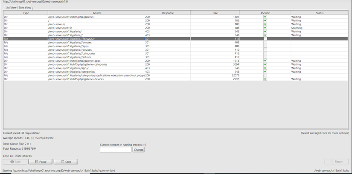Check Include box on the highlighted selected row
This screenshot has width=352, height=174.
point(265,39)
